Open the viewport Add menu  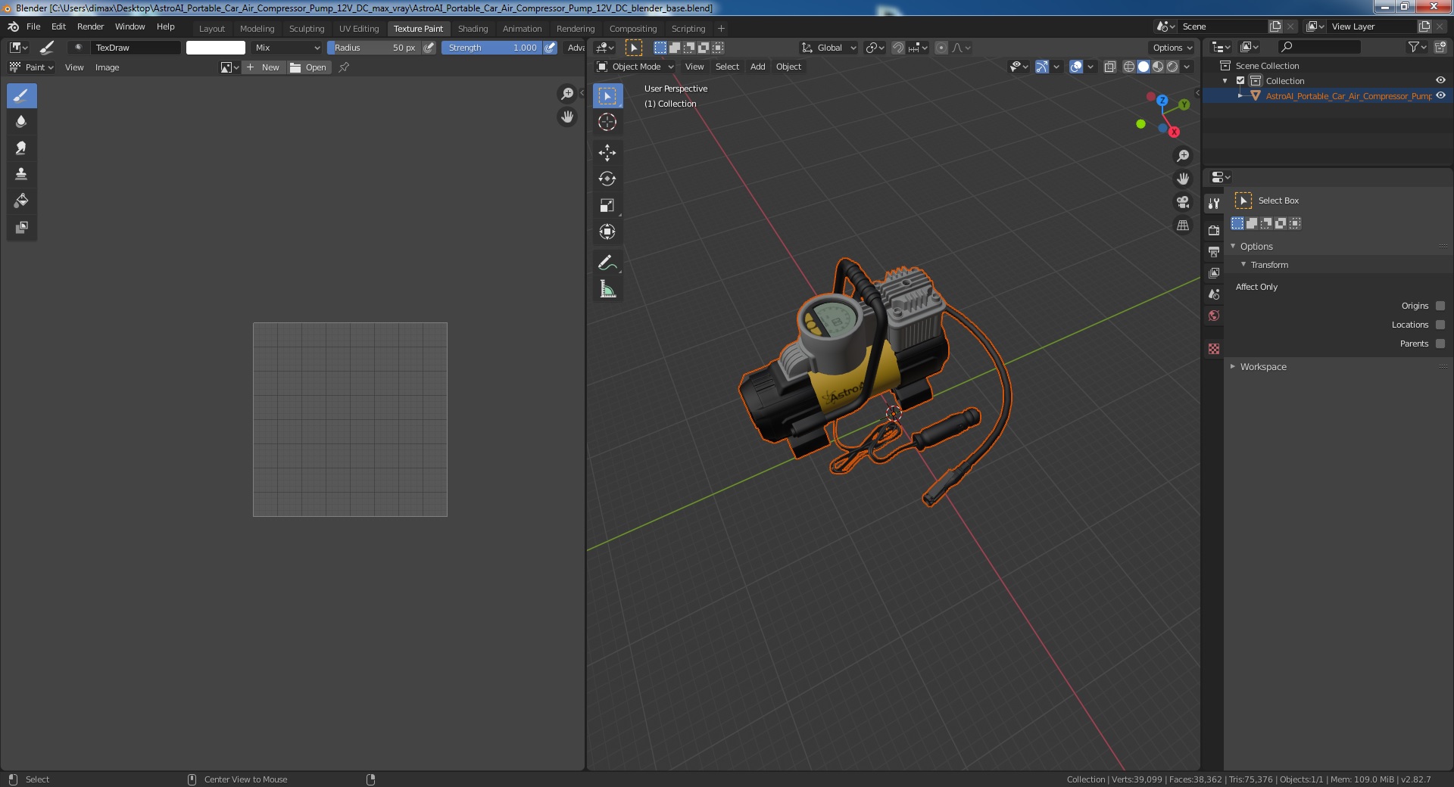[x=757, y=67]
